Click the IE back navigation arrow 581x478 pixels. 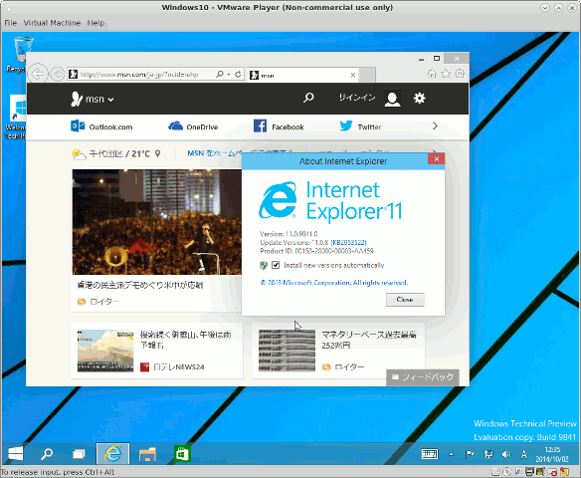pyautogui.click(x=38, y=74)
